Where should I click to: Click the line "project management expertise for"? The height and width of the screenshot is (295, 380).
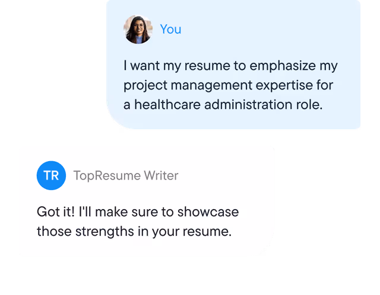(228, 85)
